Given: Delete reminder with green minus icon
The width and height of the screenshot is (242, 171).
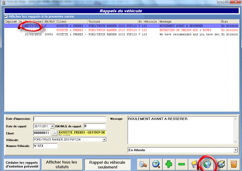Looking at the screenshot, I should point(181,164).
